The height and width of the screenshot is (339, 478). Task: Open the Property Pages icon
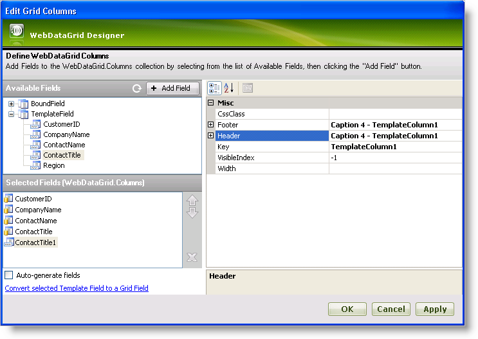(x=248, y=88)
